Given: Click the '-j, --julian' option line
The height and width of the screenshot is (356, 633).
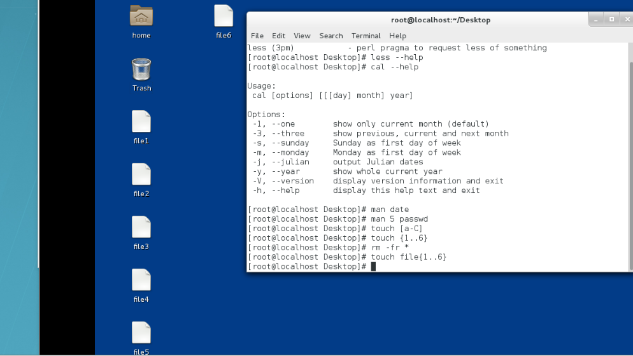Looking at the screenshot, I should coord(338,162).
